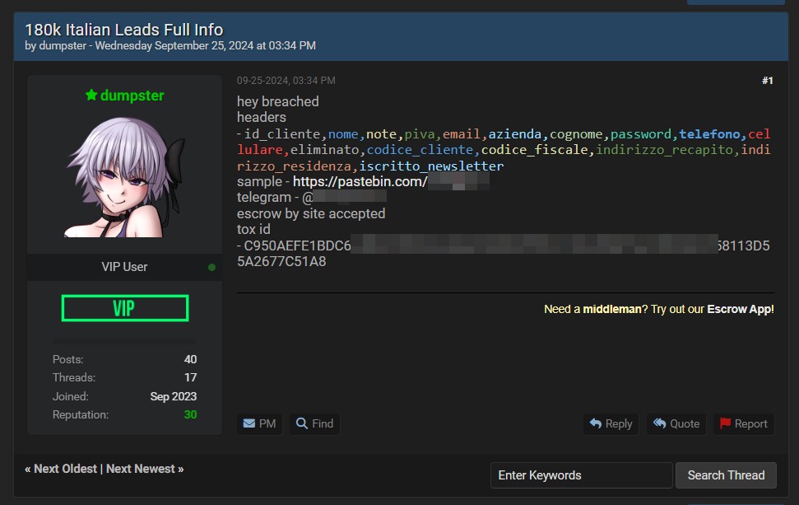The image size is (799, 505).
Task: Click the green VIP badge
Action: click(x=125, y=308)
